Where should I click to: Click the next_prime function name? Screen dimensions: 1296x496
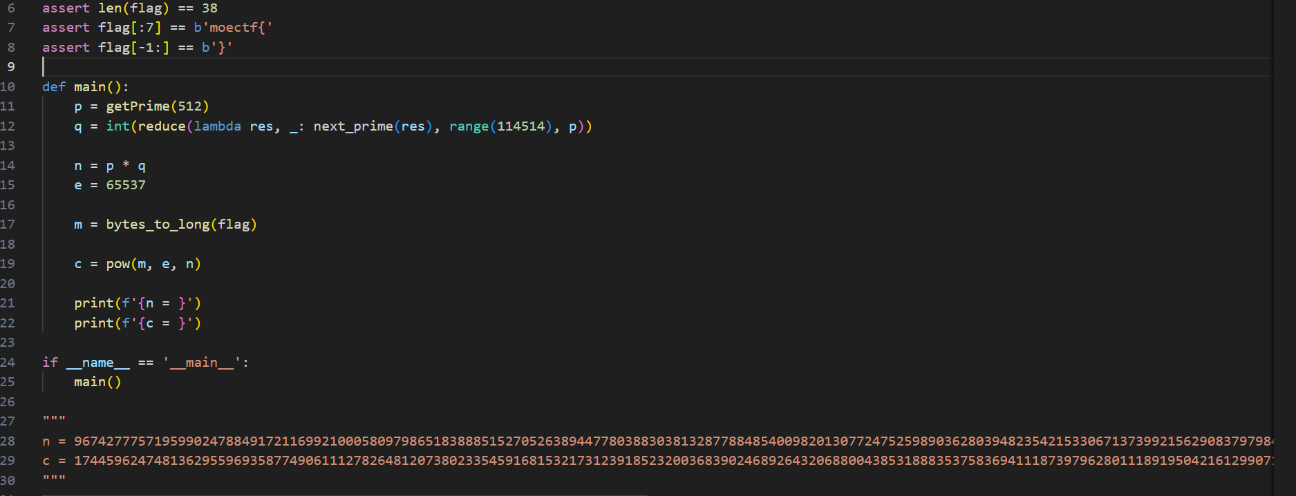(353, 126)
